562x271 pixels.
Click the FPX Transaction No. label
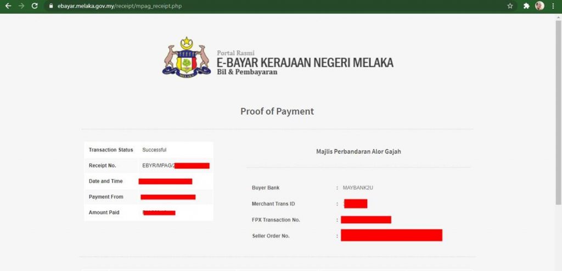(276, 220)
